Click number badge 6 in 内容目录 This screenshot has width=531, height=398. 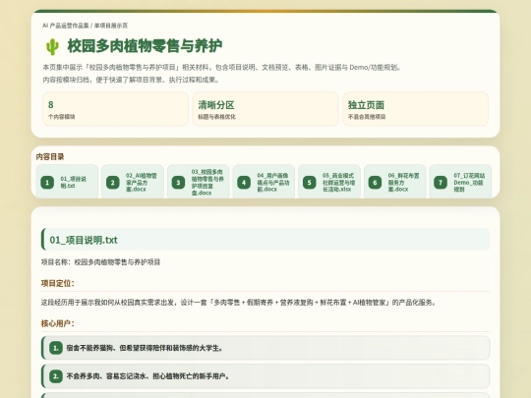point(375,183)
